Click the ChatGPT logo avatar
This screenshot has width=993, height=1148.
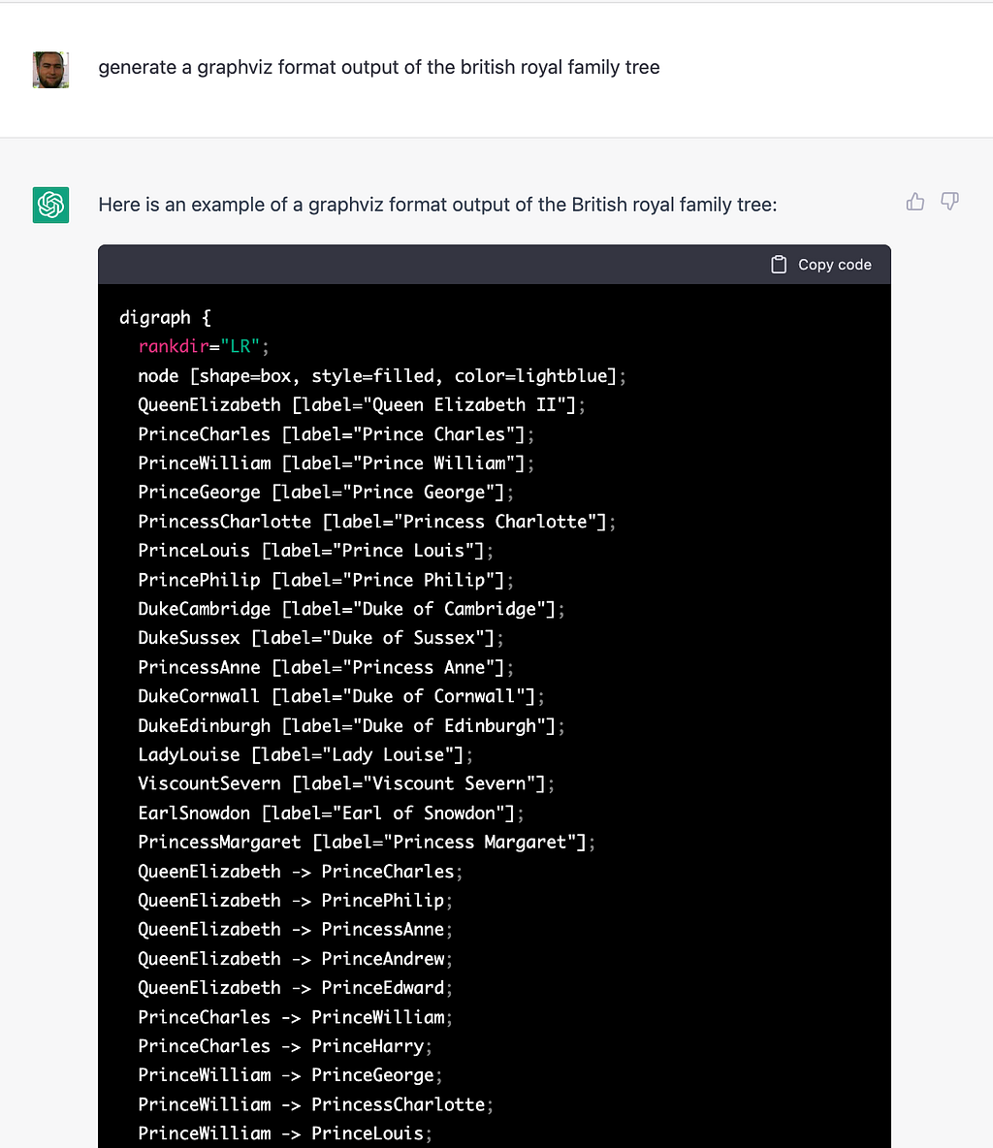tap(50, 205)
